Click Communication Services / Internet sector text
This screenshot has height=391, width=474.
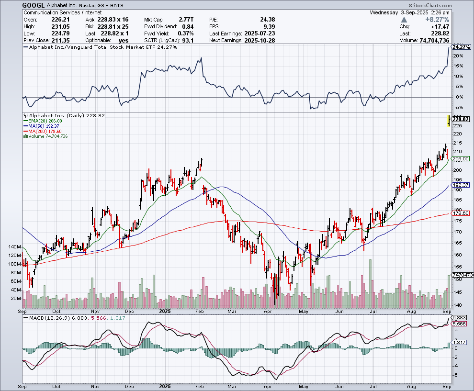coord(63,12)
